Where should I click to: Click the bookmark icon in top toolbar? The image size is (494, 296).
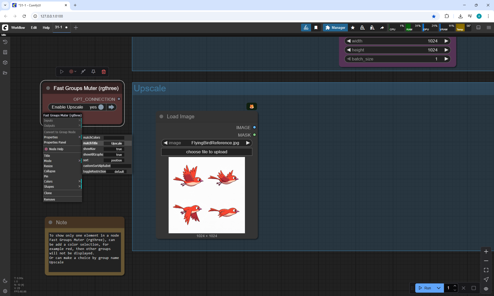click(316, 28)
